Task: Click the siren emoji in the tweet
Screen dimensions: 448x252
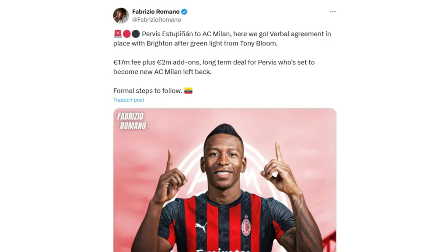Action: [118, 34]
